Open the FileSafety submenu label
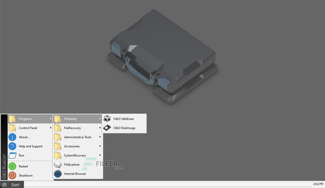The image size is (325, 188). pos(70,119)
